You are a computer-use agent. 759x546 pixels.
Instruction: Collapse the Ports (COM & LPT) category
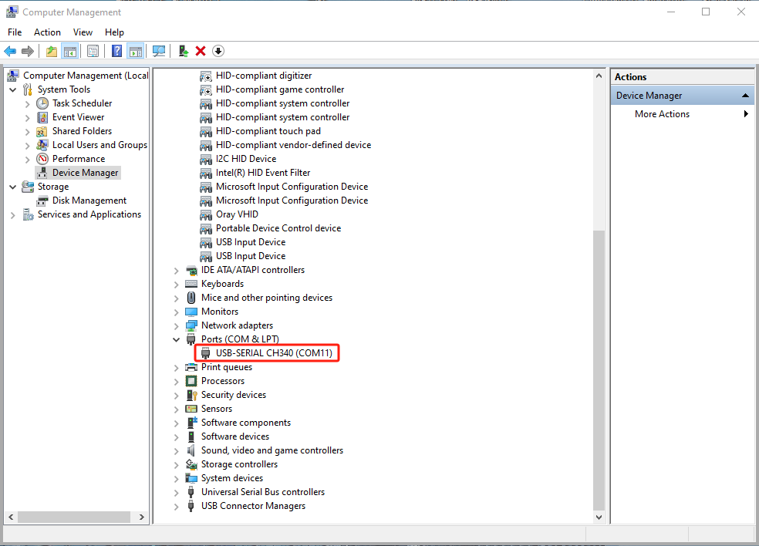[x=177, y=339]
